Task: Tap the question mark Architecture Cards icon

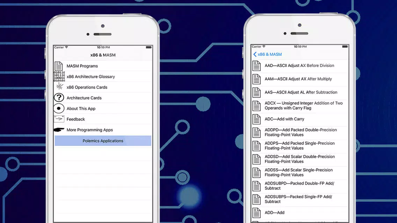Action: tap(59, 98)
